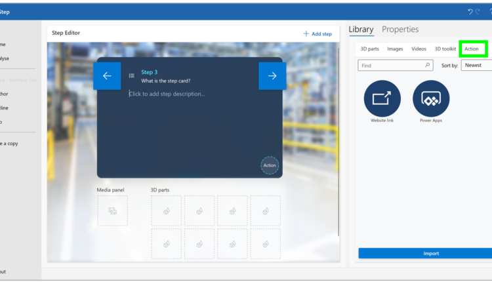Open the Action tab in Library

(472, 49)
